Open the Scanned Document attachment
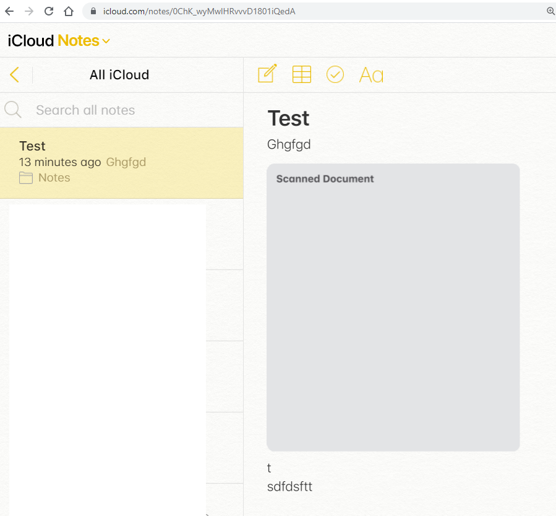The image size is (556, 516). [x=393, y=307]
